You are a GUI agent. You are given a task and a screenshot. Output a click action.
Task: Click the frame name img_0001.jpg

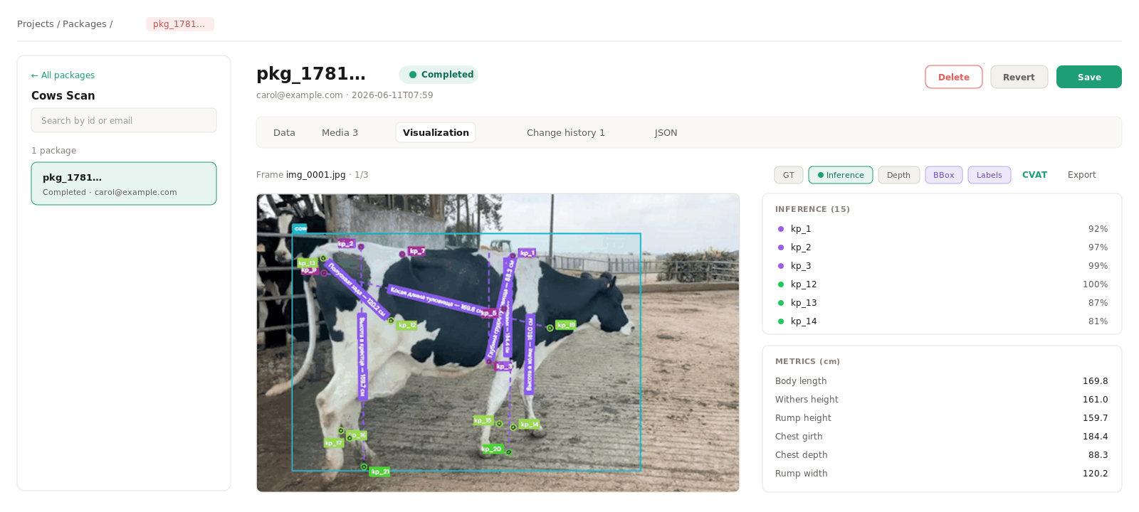[x=315, y=175]
